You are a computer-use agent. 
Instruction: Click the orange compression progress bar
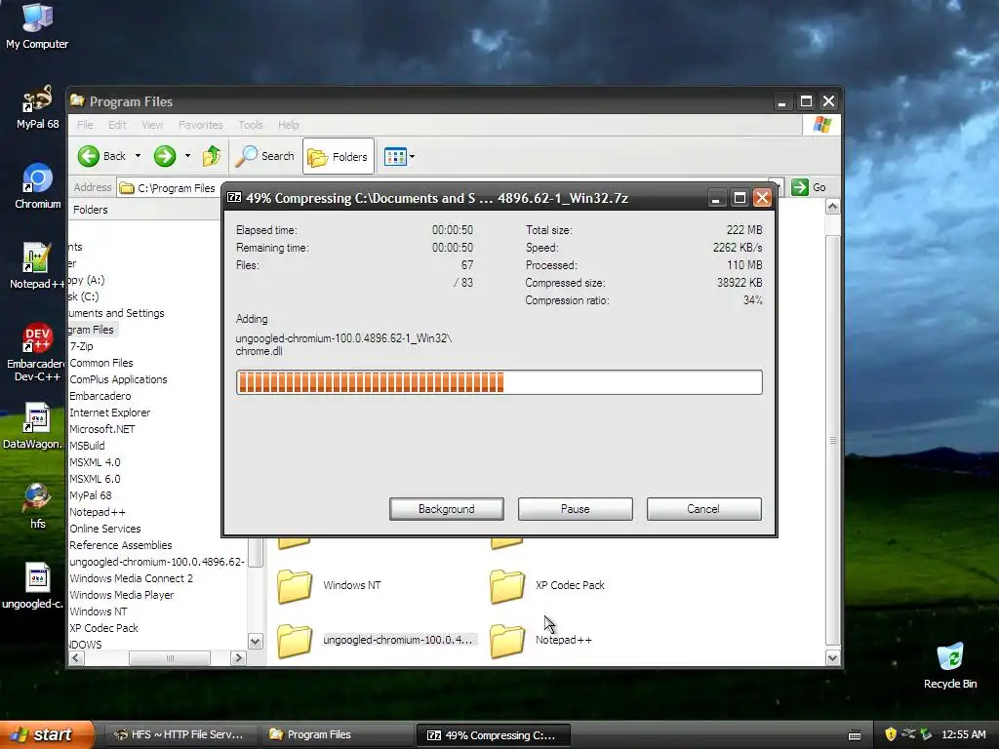[x=499, y=382]
